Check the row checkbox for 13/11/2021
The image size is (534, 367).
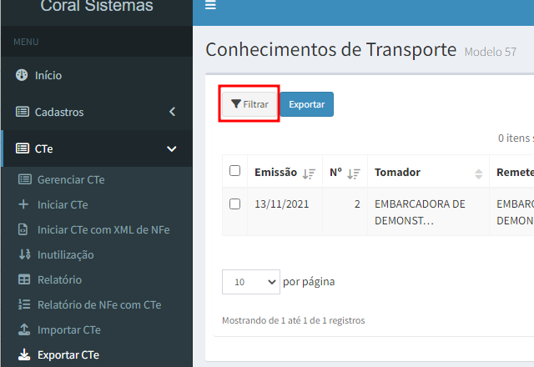[235, 204]
